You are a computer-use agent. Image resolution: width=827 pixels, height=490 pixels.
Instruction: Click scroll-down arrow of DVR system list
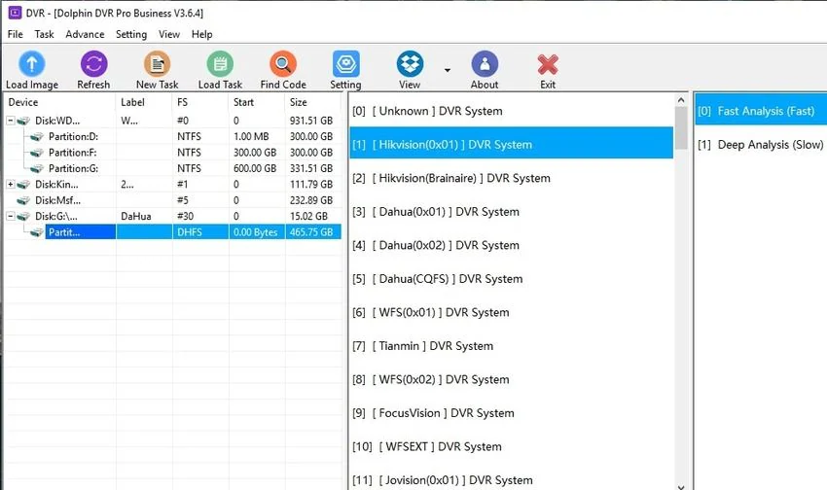681,486
